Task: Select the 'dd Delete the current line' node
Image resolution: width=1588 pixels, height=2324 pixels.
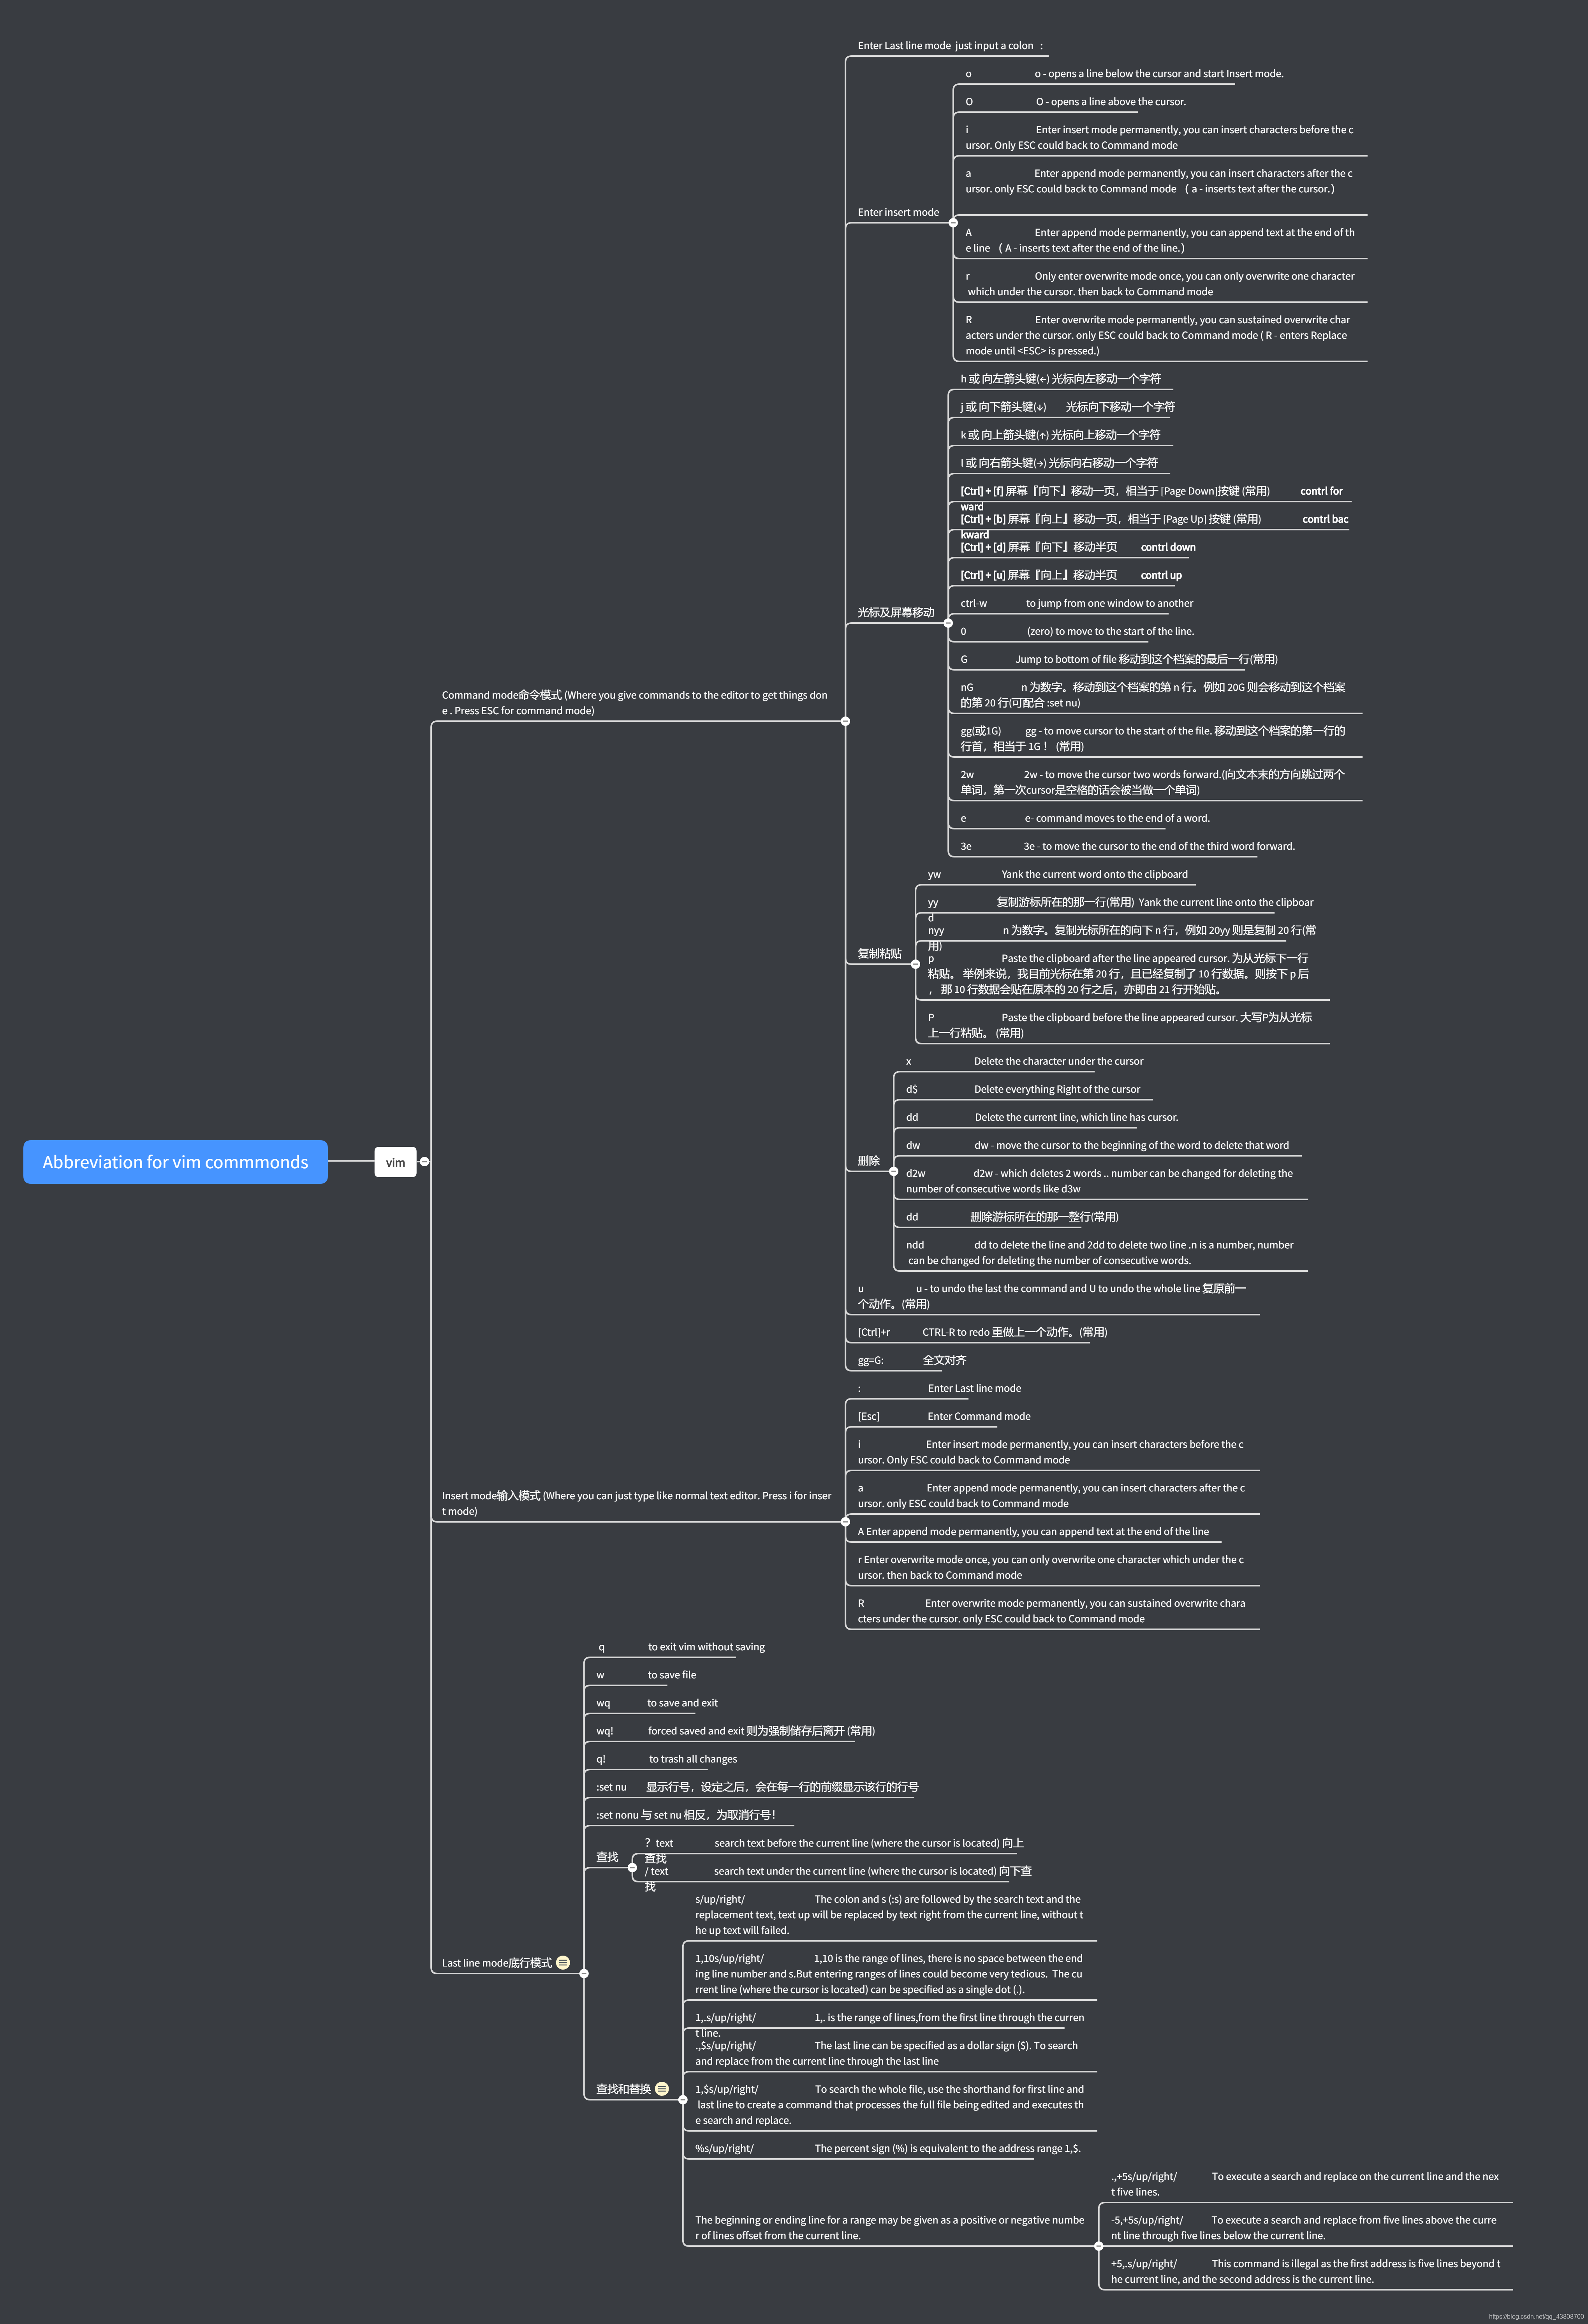Action: pos(1042,1117)
